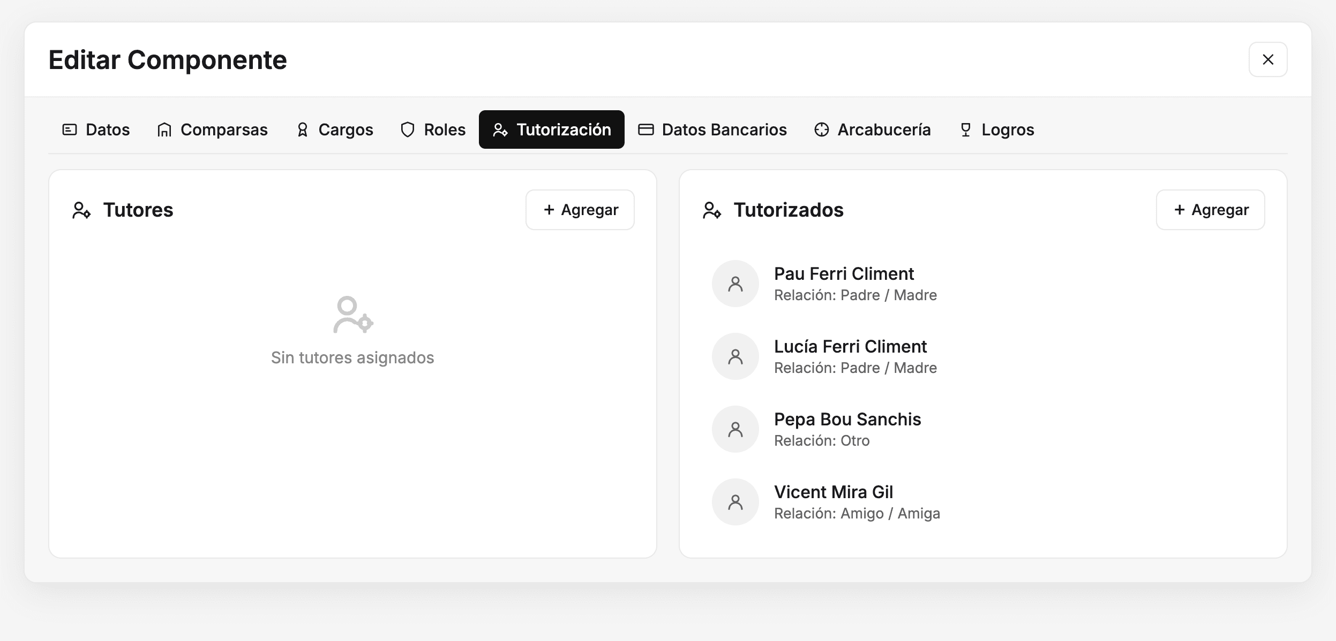The image size is (1336, 641).
Task: Click Pepa Bou Sanchis's avatar
Action: [x=735, y=429]
